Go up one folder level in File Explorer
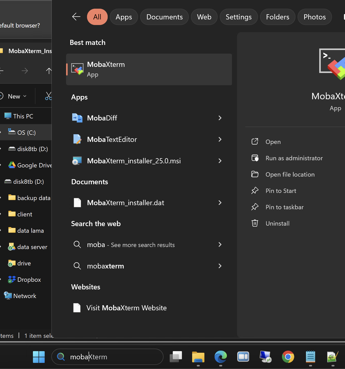The image size is (345, 369). [x=48, y=71]
